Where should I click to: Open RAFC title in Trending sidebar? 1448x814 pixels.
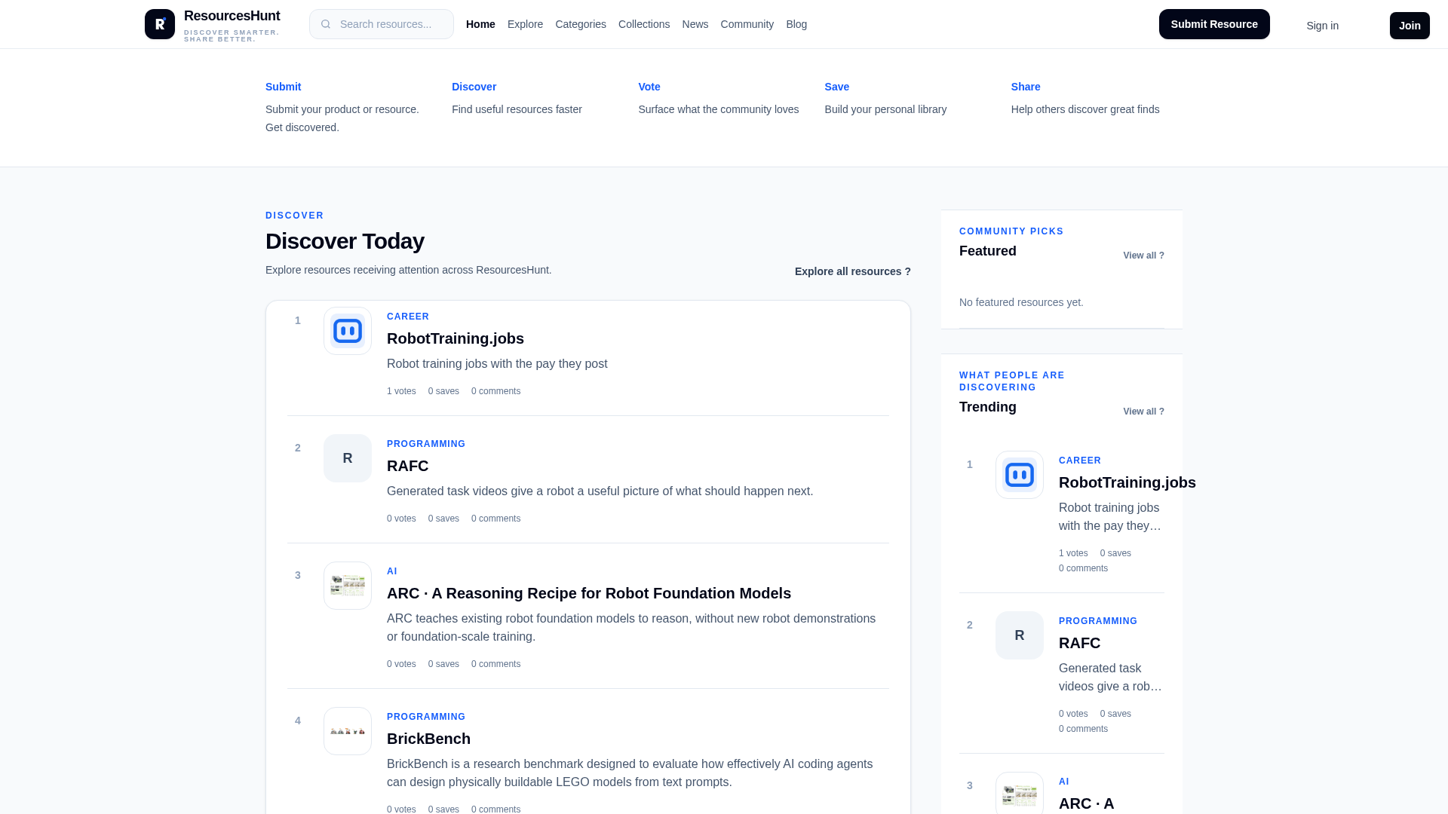tap(1079, 643)
